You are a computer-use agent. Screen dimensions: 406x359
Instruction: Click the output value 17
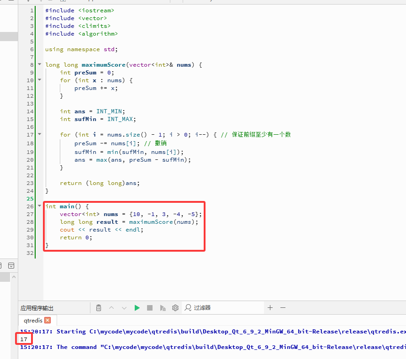(x=24, y=339)
